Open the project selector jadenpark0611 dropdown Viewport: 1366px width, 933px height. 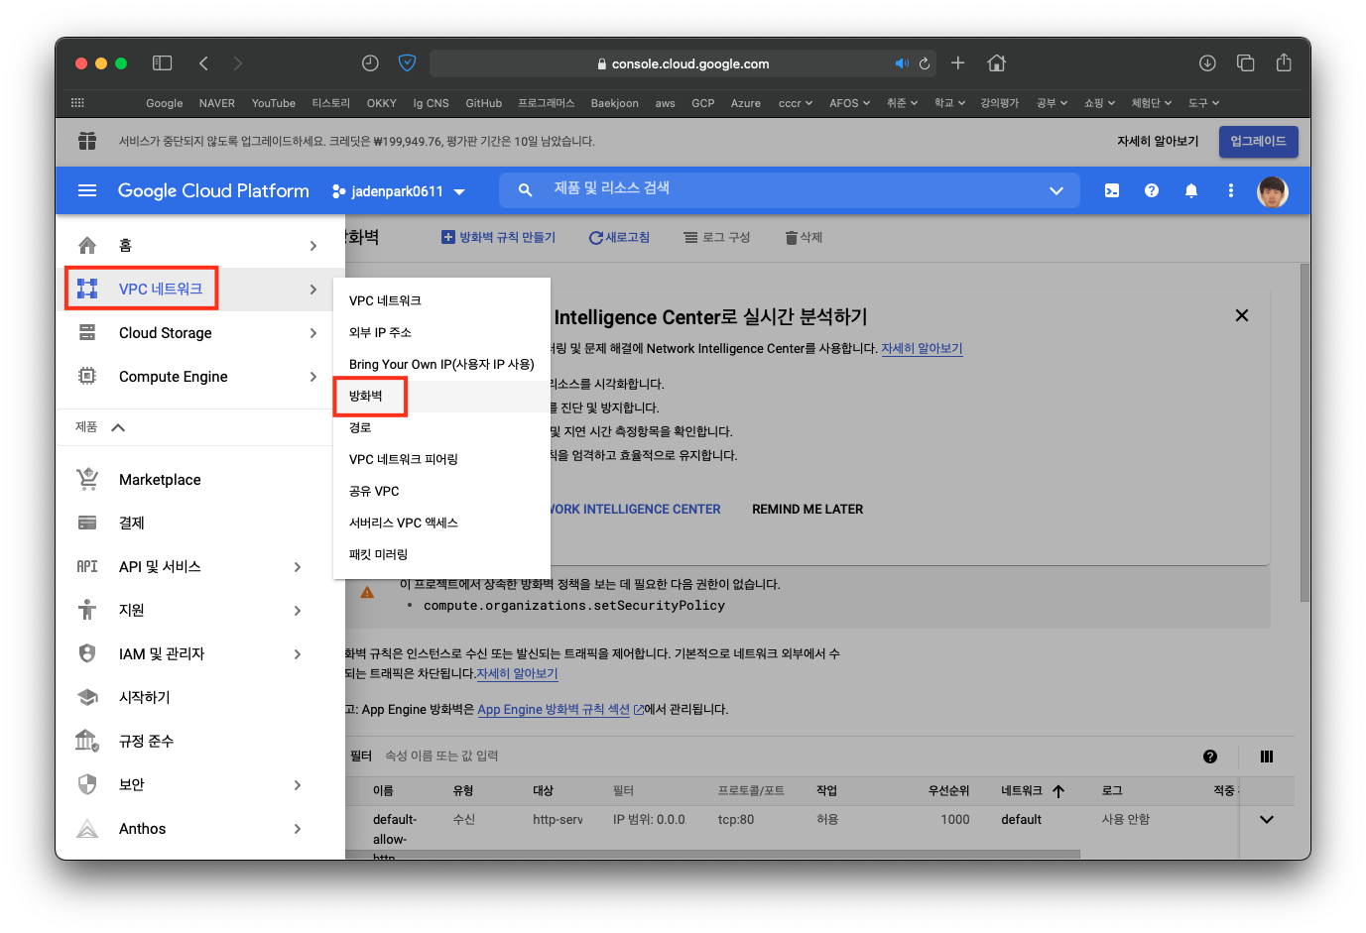(399, 191)
